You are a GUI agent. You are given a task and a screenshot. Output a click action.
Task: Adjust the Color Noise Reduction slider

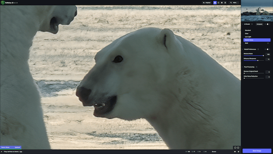click(x=253, y=78)
